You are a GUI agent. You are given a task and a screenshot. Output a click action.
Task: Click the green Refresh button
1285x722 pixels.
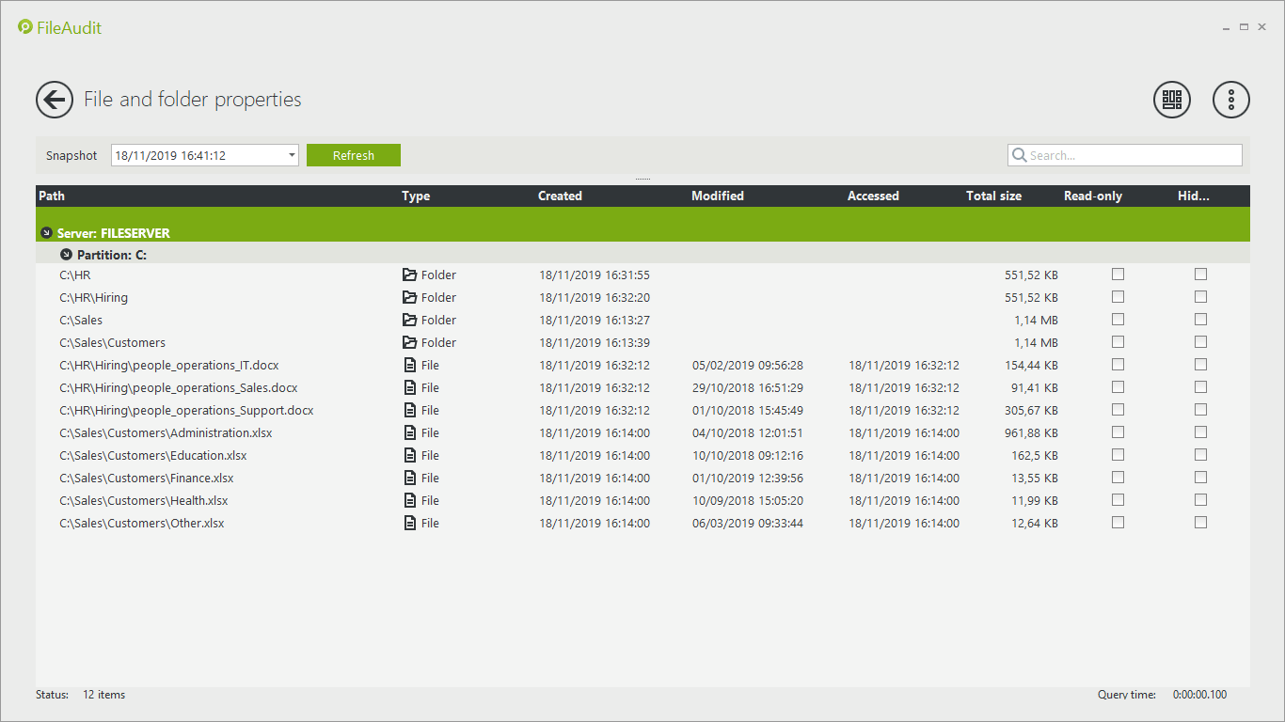tap(354, 156)
